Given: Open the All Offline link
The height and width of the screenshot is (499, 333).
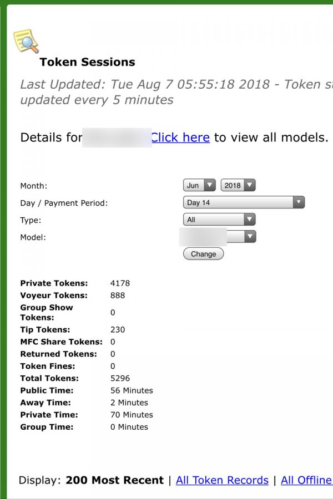Looking at the screenshot, I should coord(306,480).
